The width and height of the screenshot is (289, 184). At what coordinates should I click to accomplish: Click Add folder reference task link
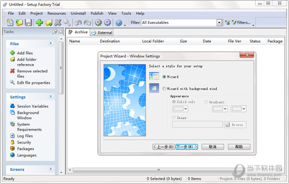(x=26, y=62)
